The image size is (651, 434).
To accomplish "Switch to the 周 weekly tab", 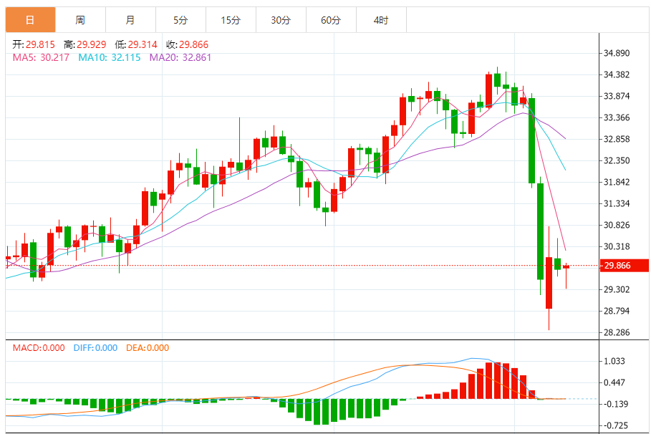I will [80, 20].
